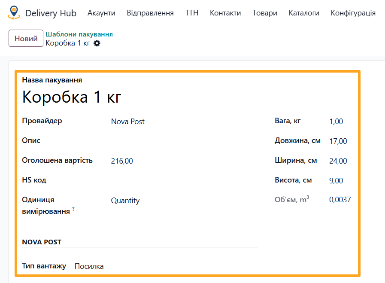
Task: Click the empty Опис field
Action: [x=184, y=141]
